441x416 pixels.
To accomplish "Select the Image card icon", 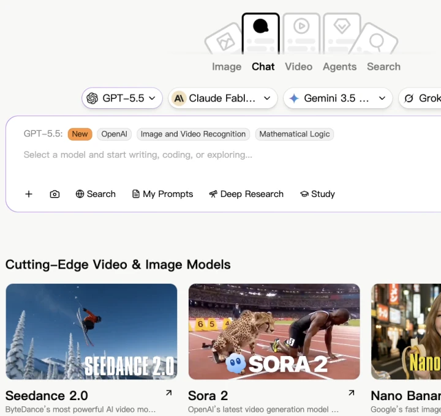I will [224, 40].
